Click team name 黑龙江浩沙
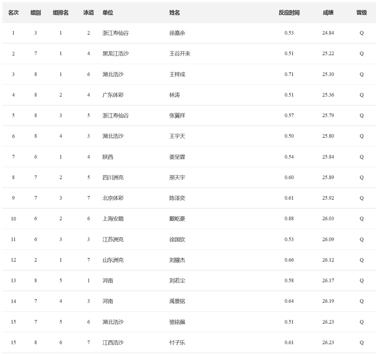376x354 pixels. tap(116, 54)
